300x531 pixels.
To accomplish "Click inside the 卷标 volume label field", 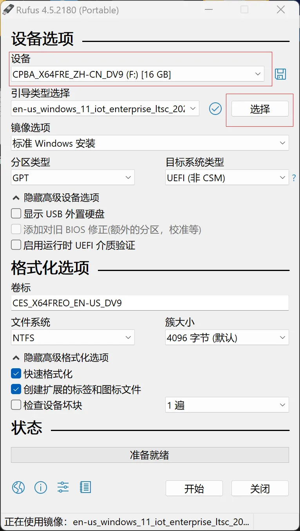I will [x=150, y=303].
